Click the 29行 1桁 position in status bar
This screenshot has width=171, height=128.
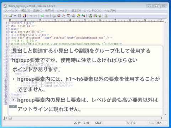coord(82,123)
